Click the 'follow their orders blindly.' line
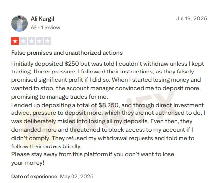The image size is (216, 183). click(46, 146)
